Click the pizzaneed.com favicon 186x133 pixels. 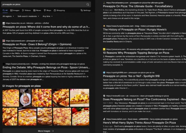(4, 41)
